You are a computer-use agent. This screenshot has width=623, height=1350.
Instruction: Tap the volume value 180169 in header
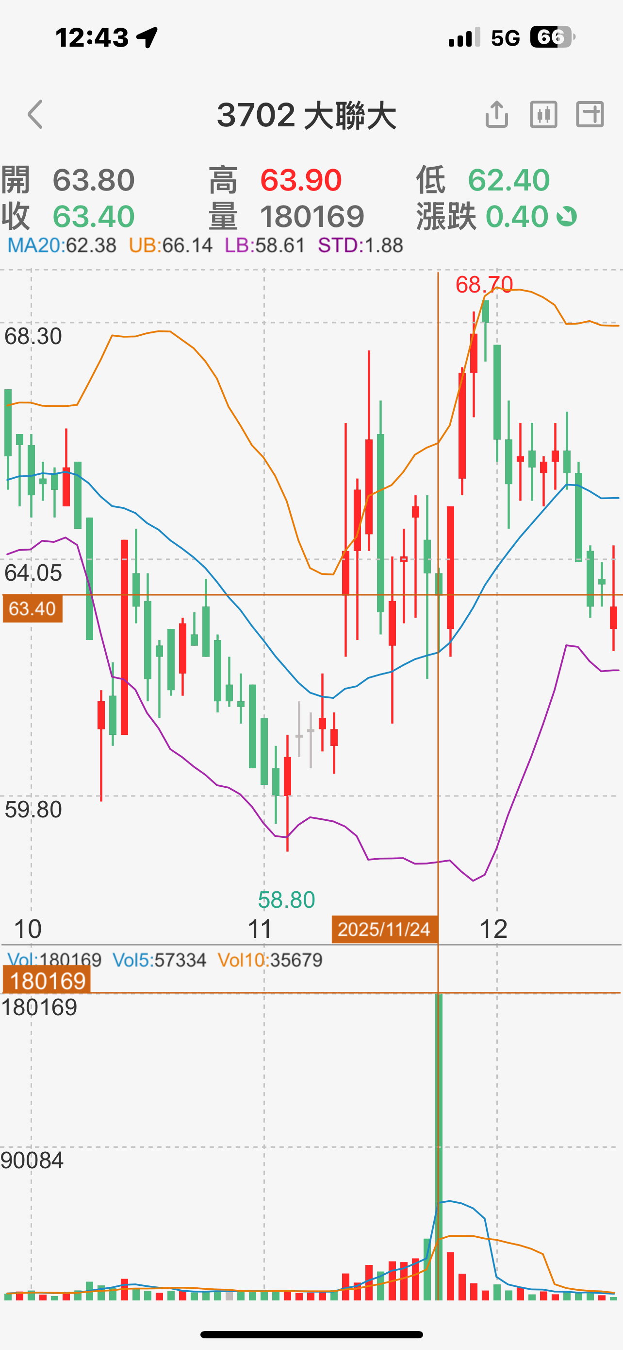click(312, 216)
